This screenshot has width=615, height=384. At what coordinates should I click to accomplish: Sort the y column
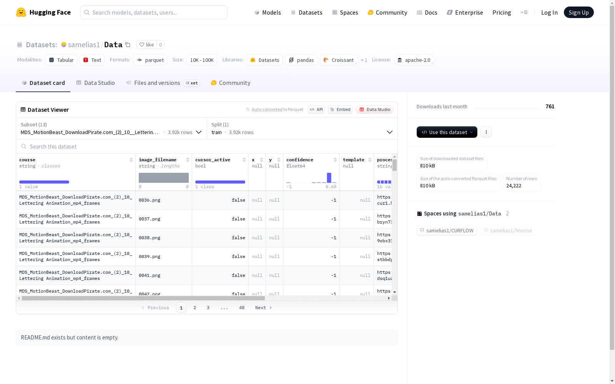(279, 160)
